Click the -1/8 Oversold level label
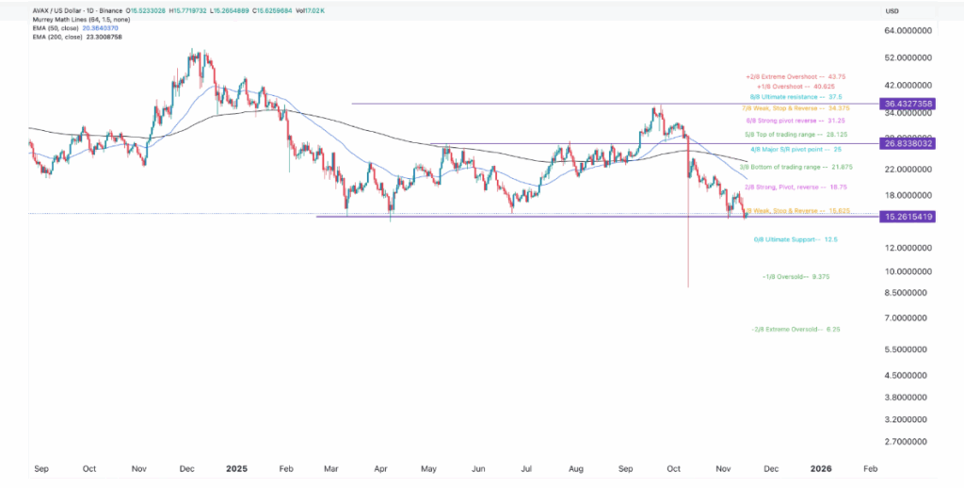 pos(795,277)
